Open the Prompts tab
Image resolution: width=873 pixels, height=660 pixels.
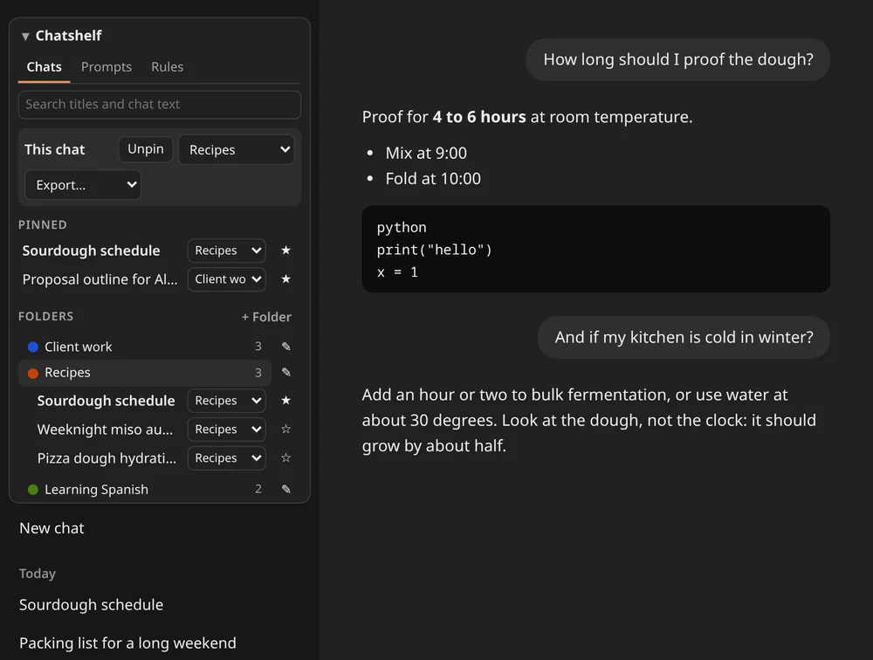107,67
